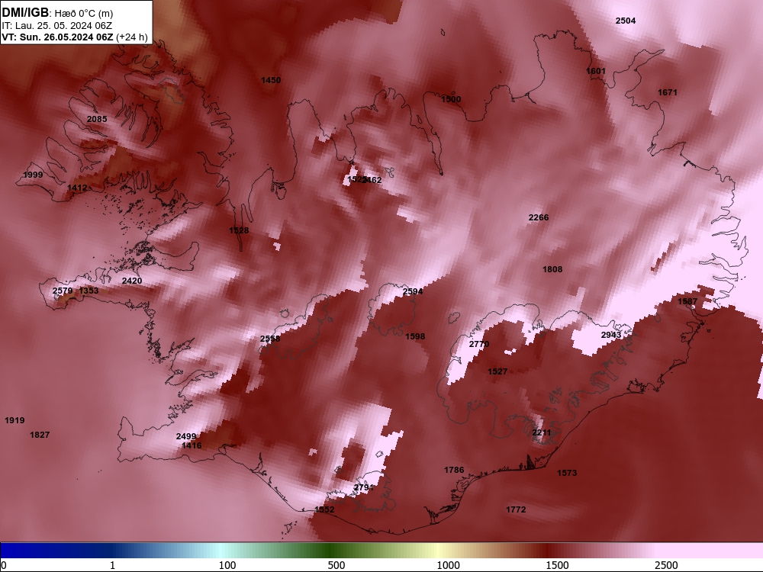This screenshot has height=572, width=763.
Task: Click the '2500' label on the color scale
Action: click(666, 565)
